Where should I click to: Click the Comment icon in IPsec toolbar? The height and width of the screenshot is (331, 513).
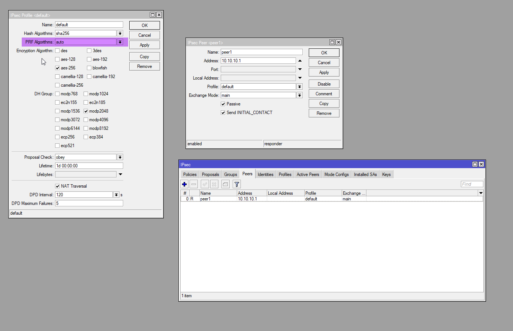pyautogui.click(x=225, y=184)
